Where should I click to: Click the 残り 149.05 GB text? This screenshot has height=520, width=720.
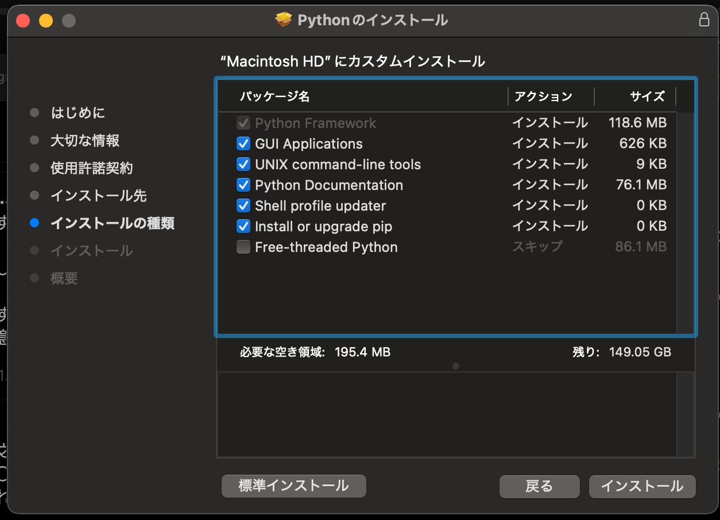tap(622, 352)
